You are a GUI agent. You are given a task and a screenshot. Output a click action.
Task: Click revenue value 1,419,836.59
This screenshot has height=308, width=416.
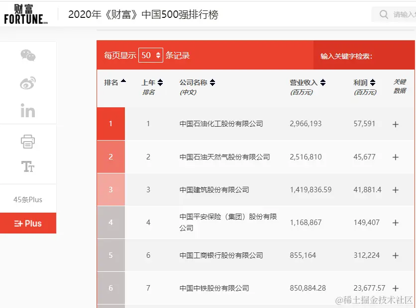click(311, 190)
